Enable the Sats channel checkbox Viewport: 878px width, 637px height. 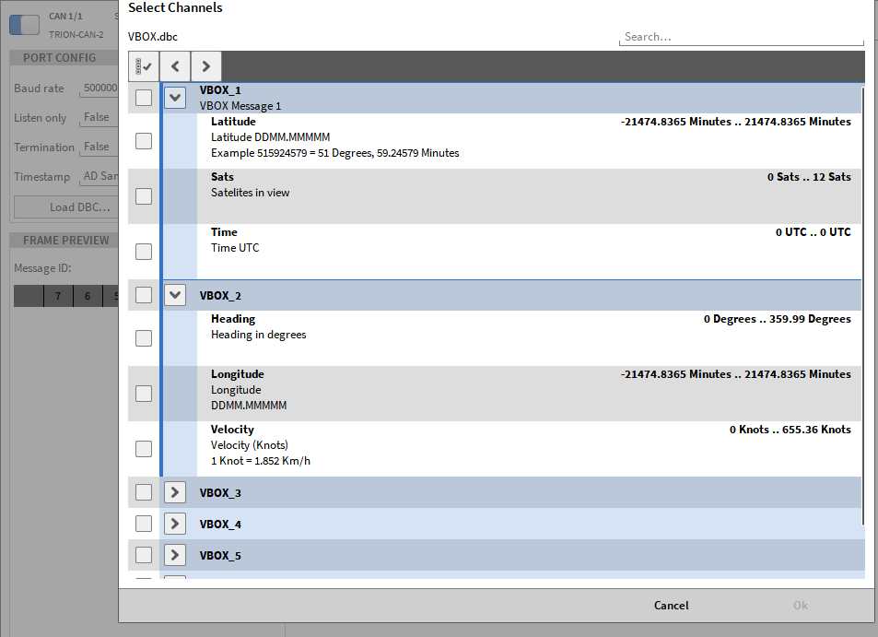[x=144, y=196]
